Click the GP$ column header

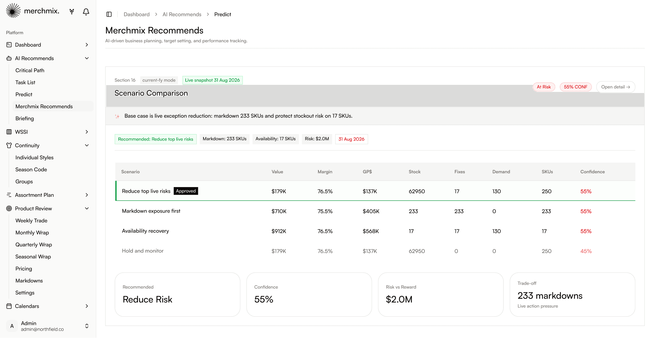pyautogui.click(x=367, y=172)
